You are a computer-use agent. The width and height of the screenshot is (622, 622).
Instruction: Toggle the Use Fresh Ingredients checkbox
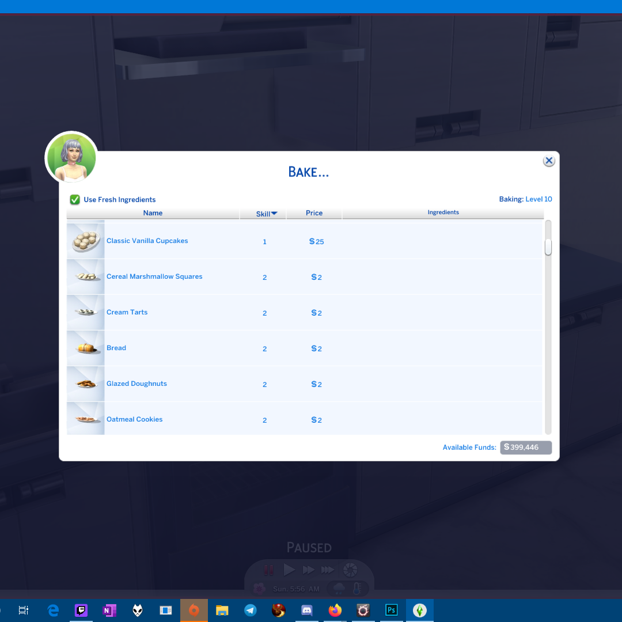[x=74, y=199]
